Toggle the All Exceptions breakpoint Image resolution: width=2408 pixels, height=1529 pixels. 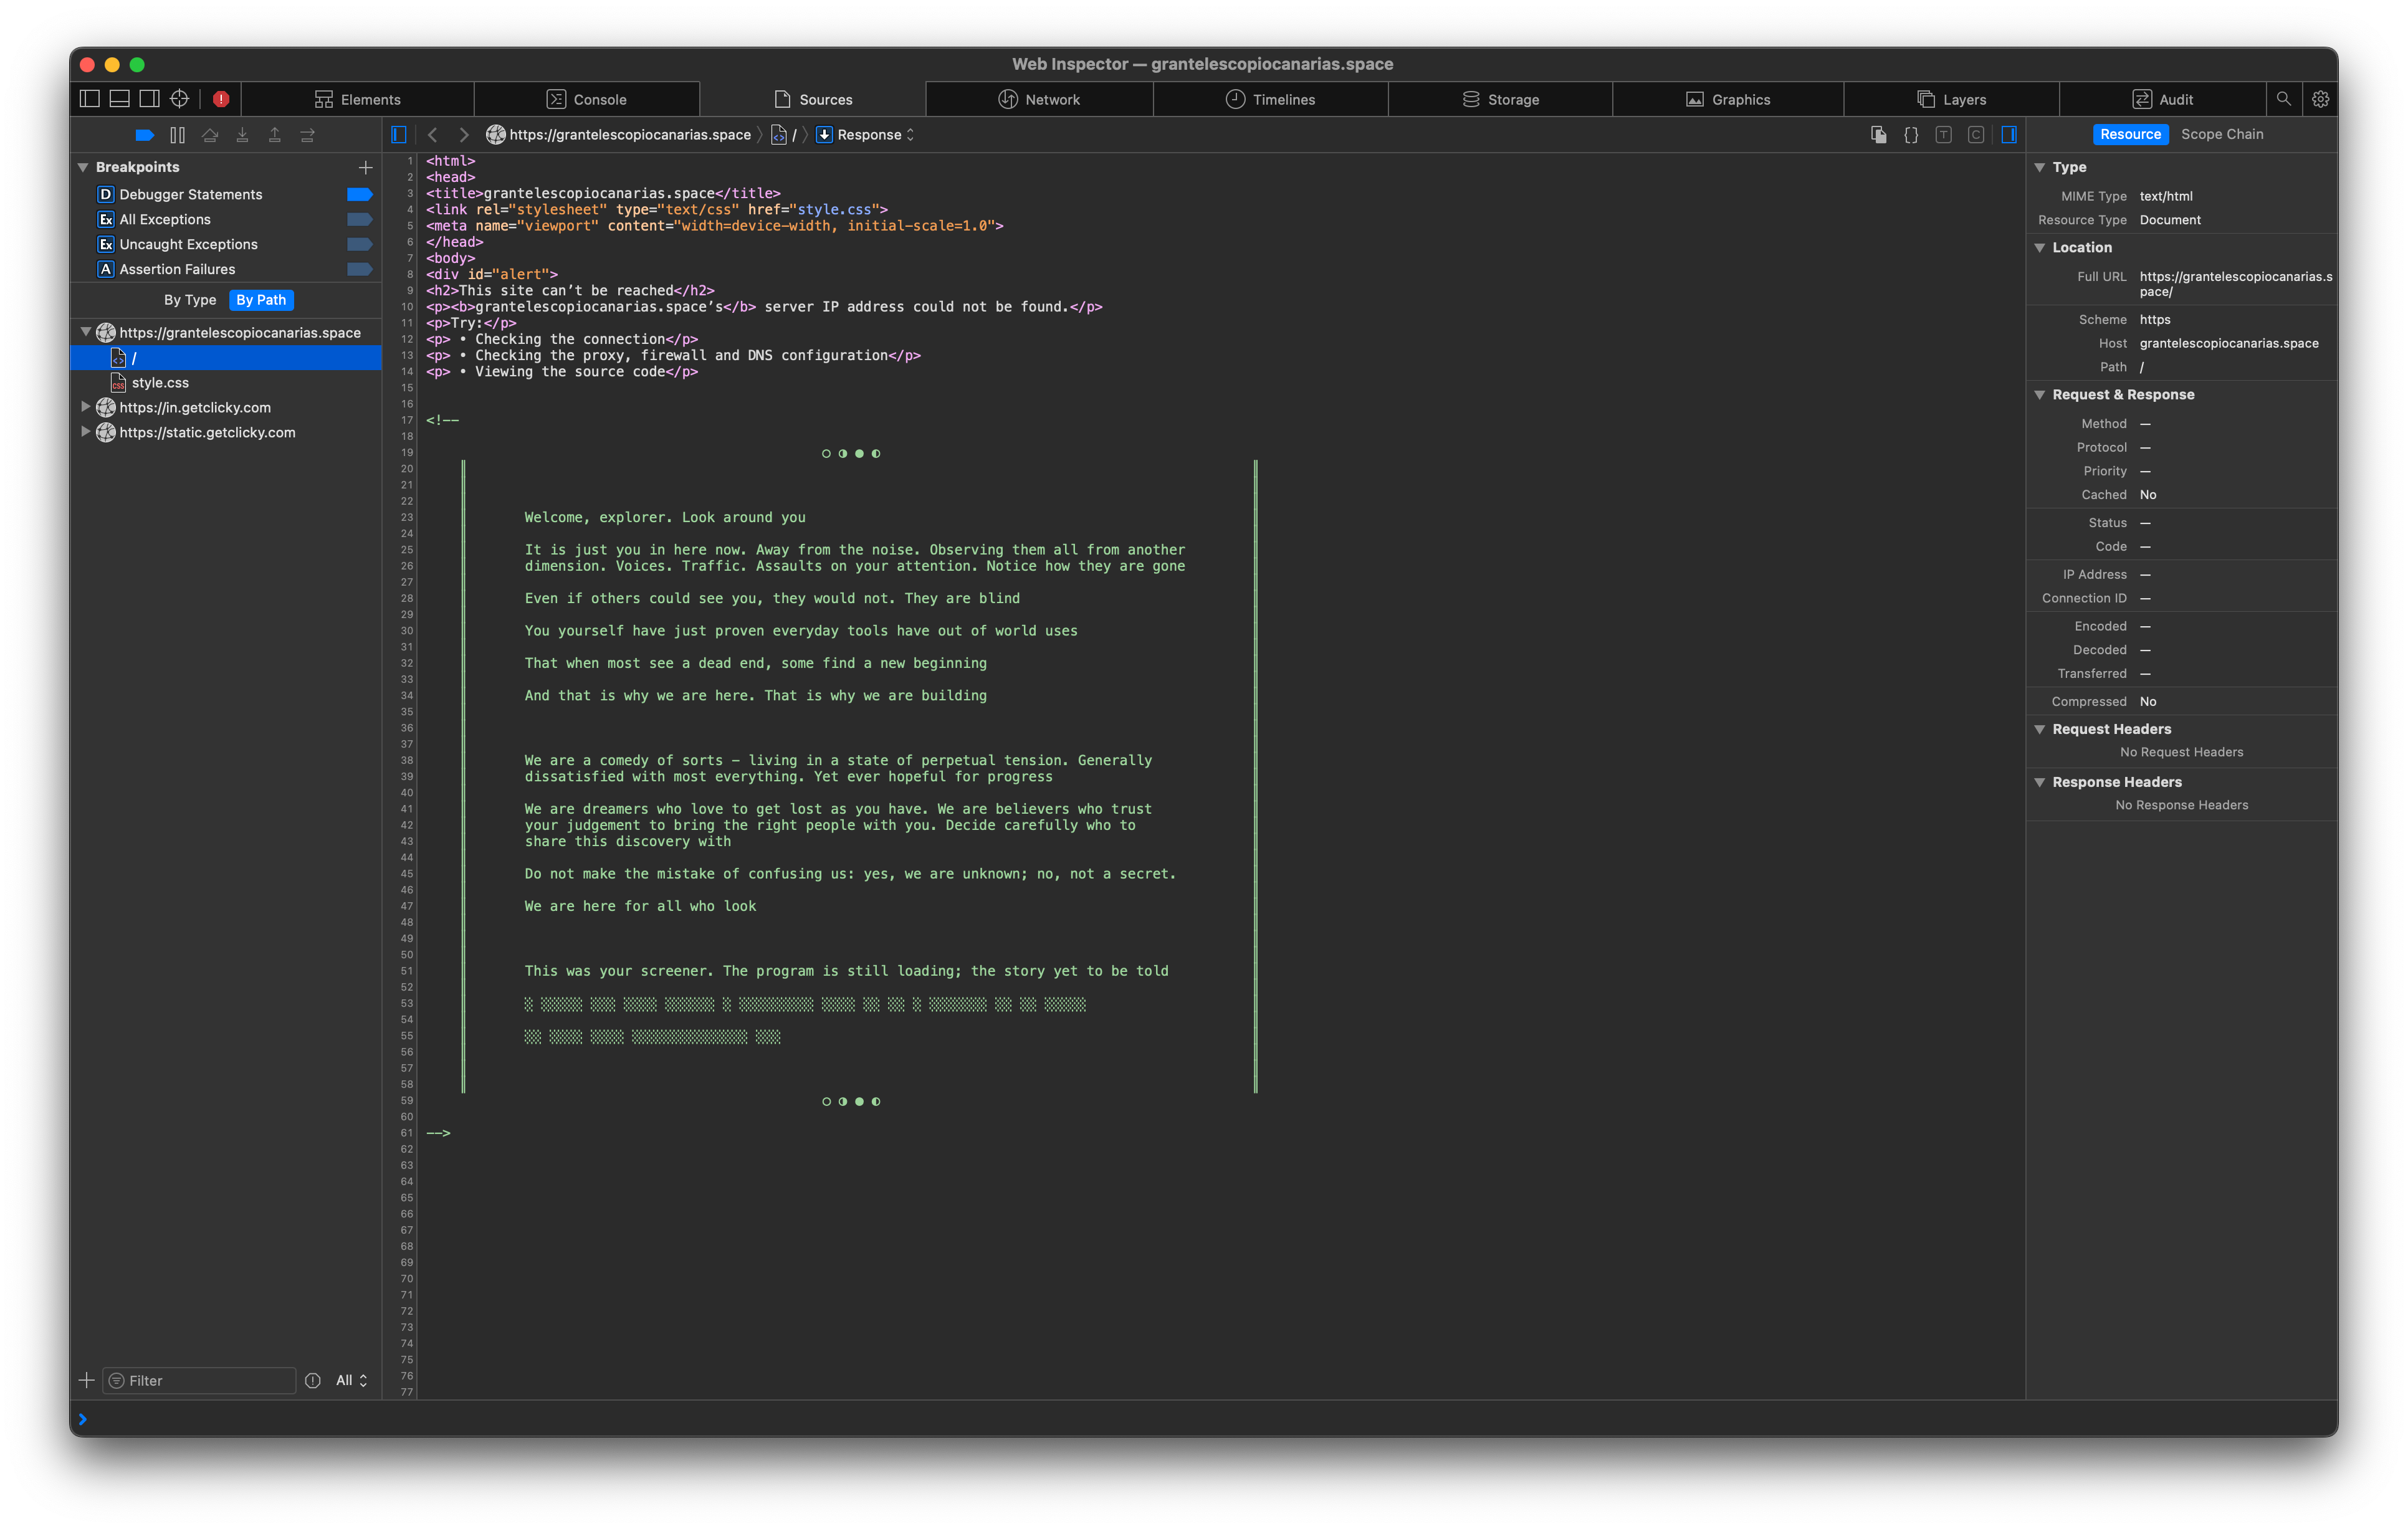(x=359, y=219)
